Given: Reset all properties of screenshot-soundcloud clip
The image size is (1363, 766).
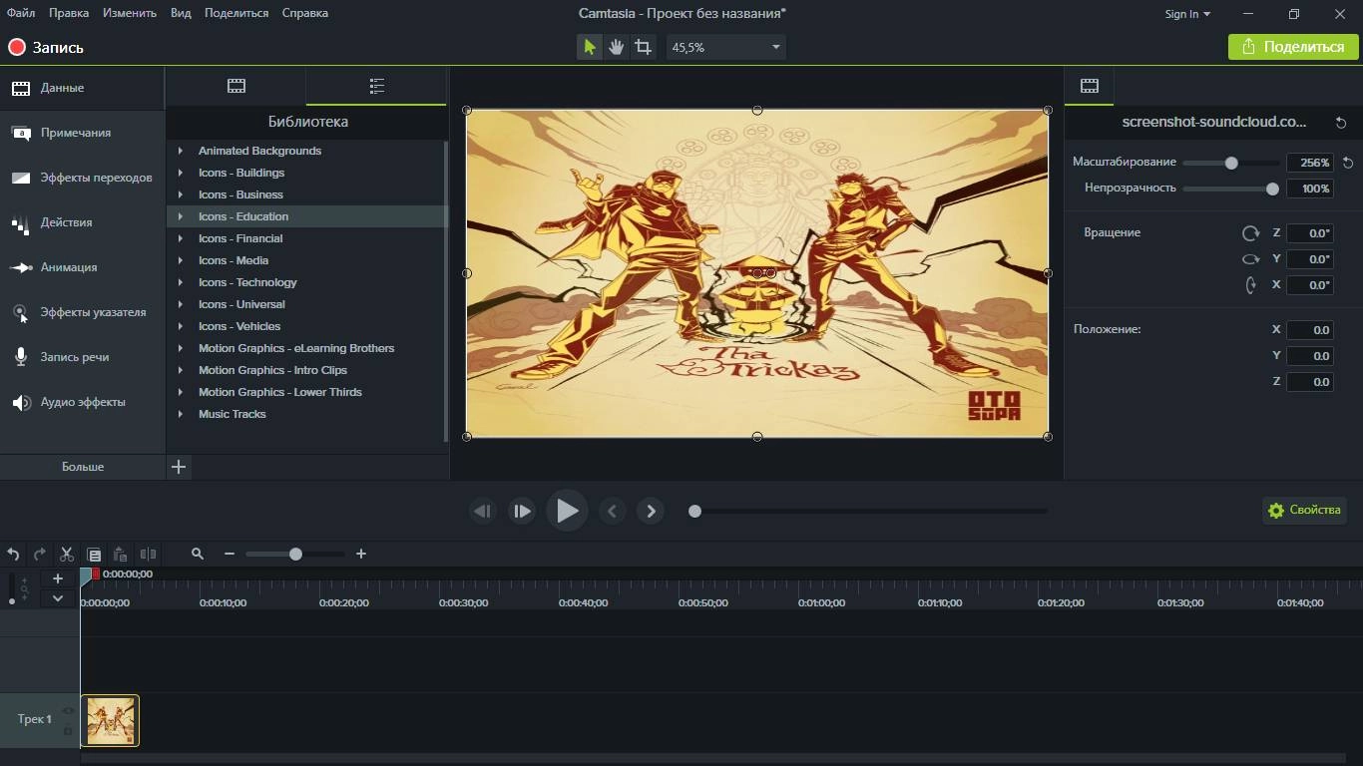Looking at the screenshot, I should coord(1341,123).
